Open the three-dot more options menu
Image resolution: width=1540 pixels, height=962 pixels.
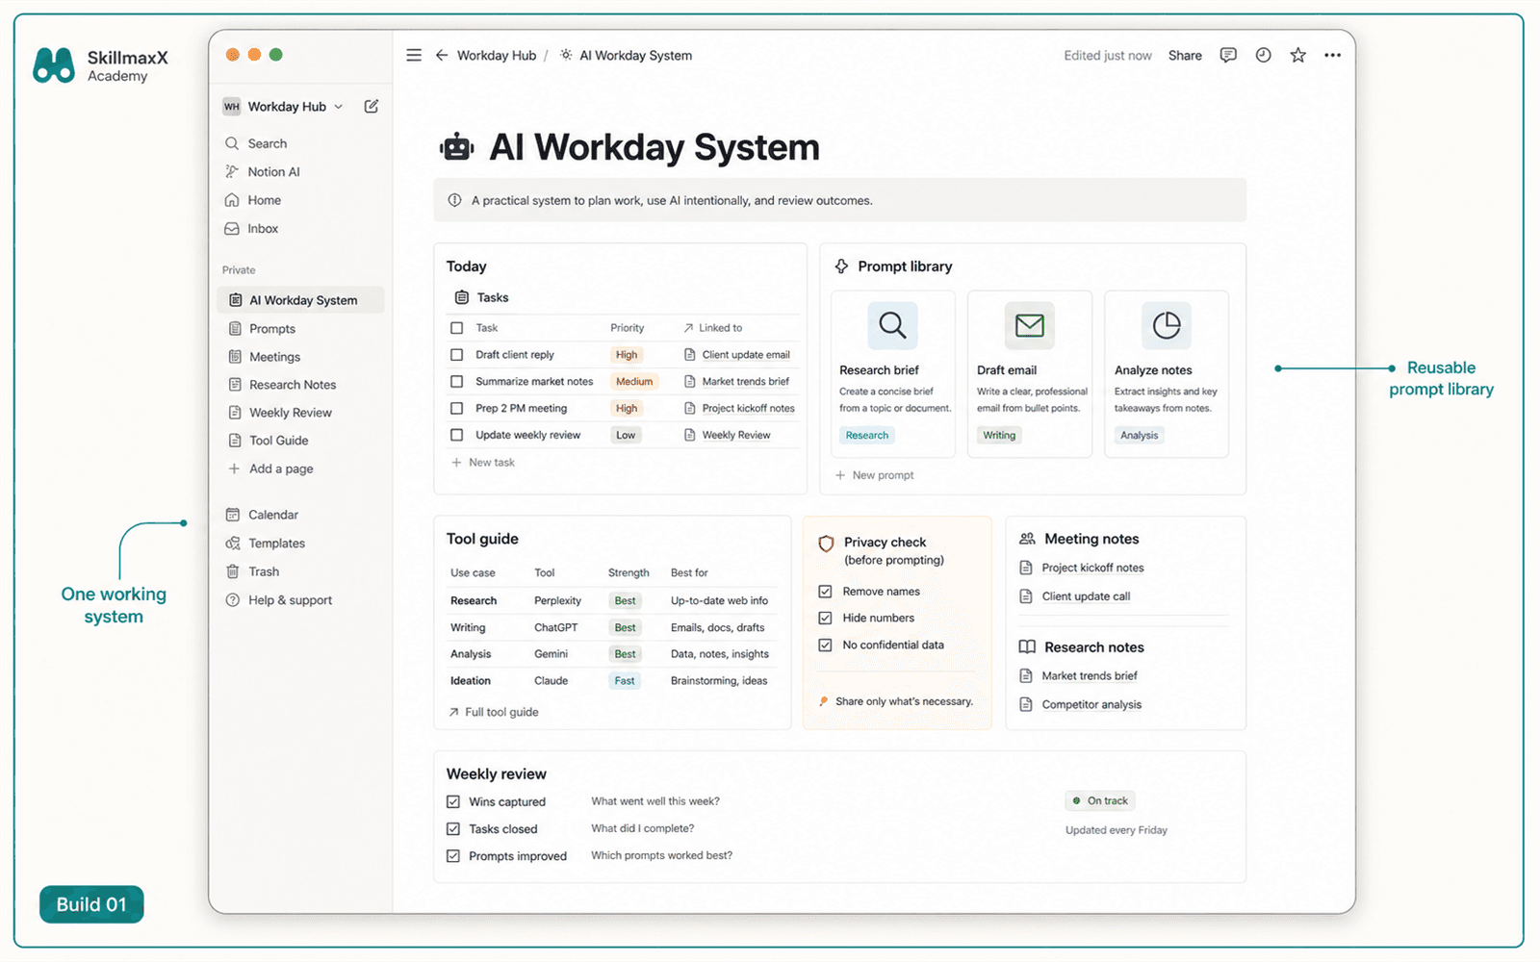tap(1332, 56)
